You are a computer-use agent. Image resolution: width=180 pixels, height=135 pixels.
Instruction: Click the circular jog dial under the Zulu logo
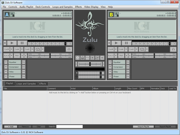[x=90, y=48]
